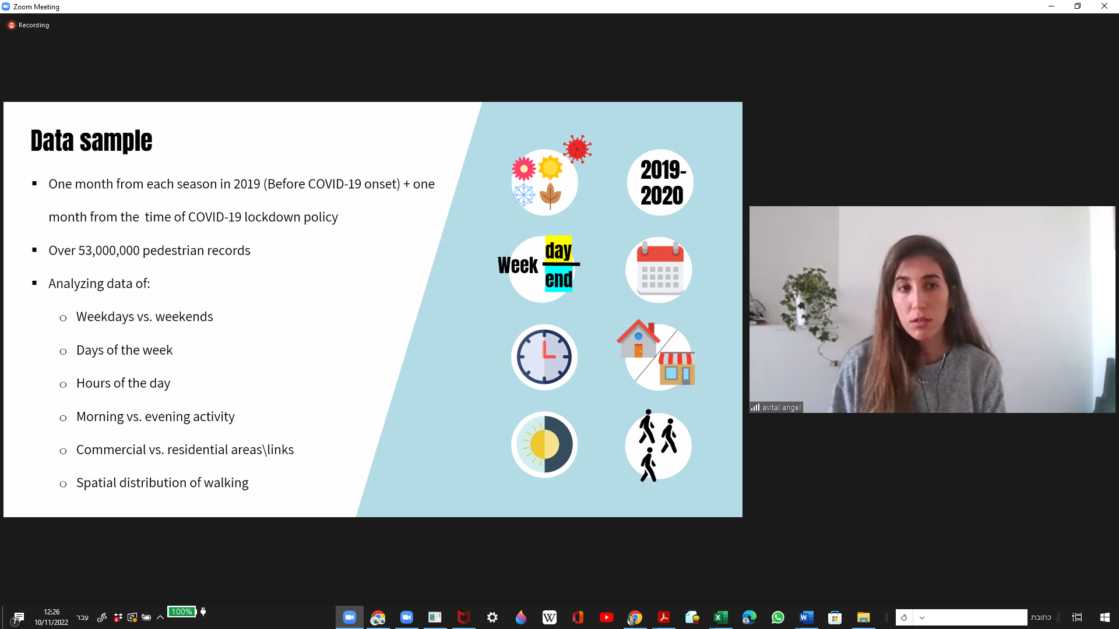This screenshot has height=629, width=1119.
Task: Open File Explorer from taskbar
Action: (863, 617)
